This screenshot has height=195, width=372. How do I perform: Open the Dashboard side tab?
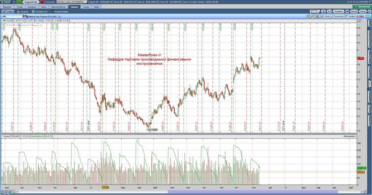pyautogui.click(x=369, y=97)
